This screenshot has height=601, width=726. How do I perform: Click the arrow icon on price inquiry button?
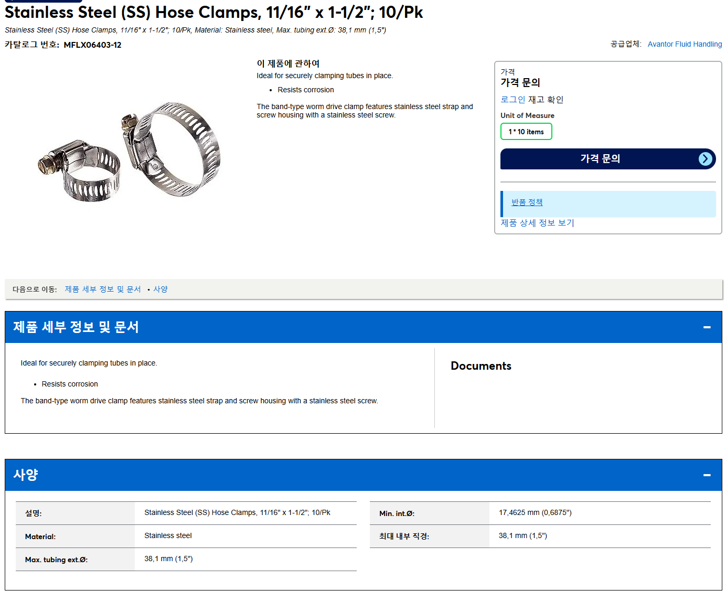point(706,159)
